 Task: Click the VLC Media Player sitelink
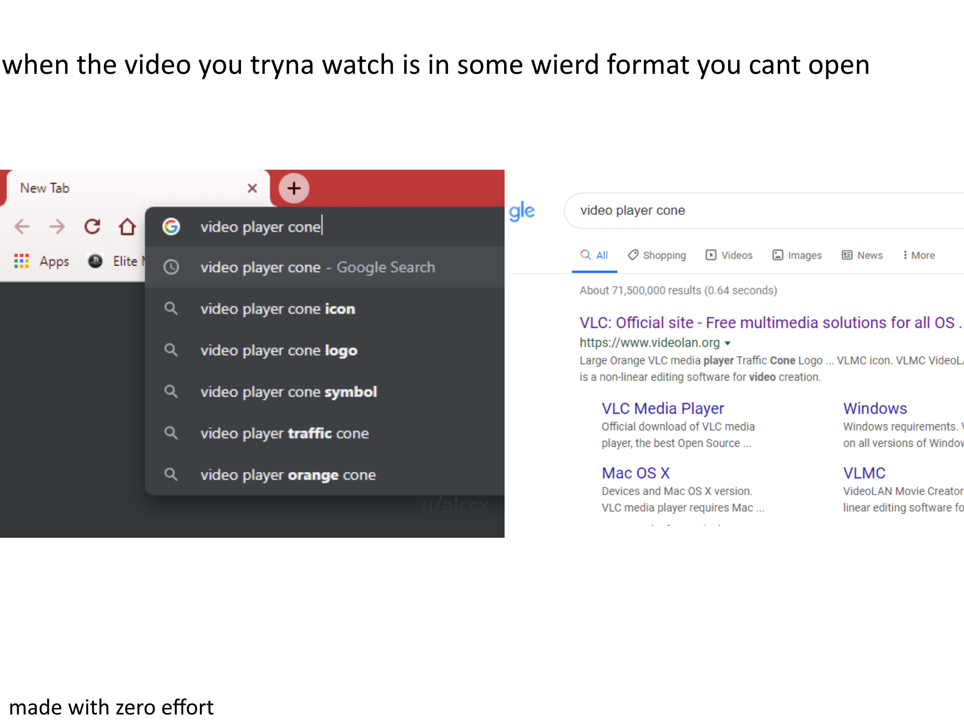[x=663, y=408]
